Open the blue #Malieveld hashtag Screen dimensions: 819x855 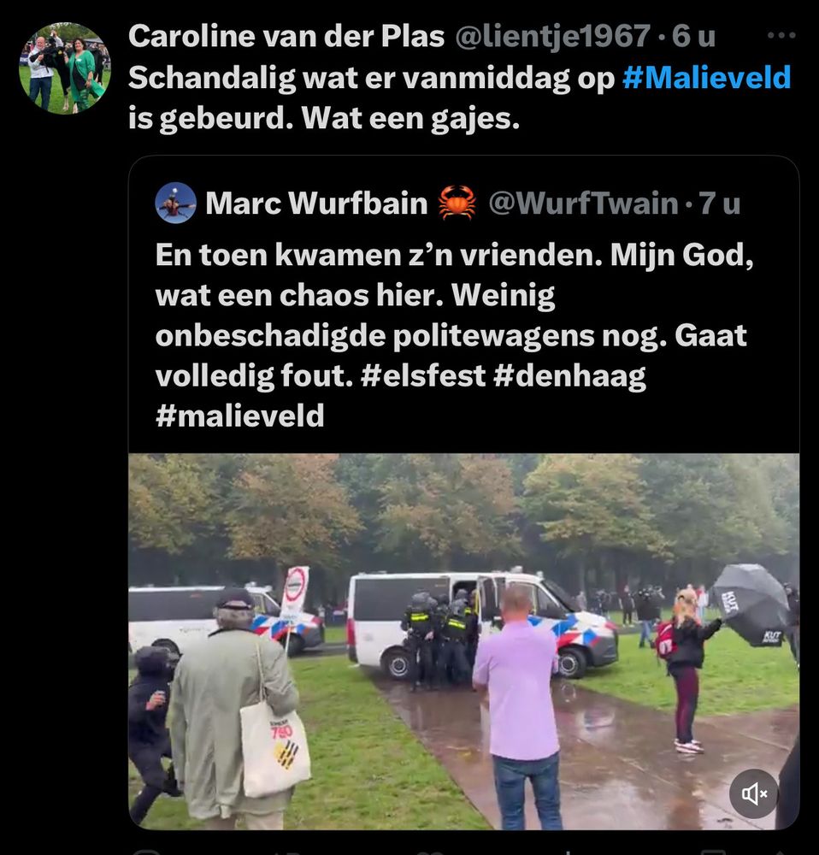pyautogui.click(x=706, y=78)
